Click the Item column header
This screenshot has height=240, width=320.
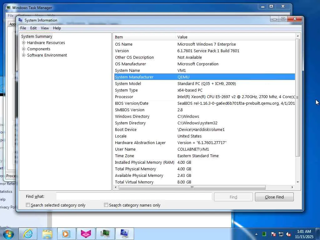pyautogui.click(x=144, y=37)
